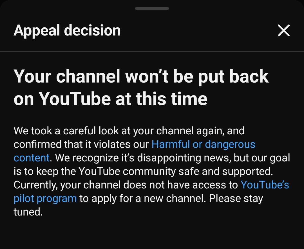Tap the "confirmed that it violates our" text

pyautogui.click(x=81, y=144)
